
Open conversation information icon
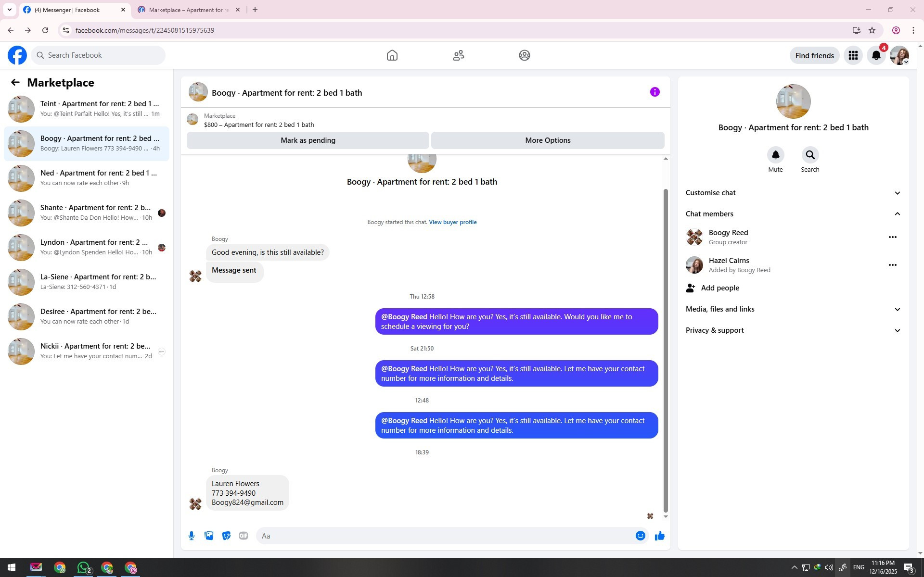[x=655, y=92]
